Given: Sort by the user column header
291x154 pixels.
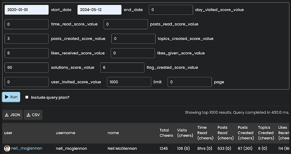Looking at the screenshot, I should (8, 133).
